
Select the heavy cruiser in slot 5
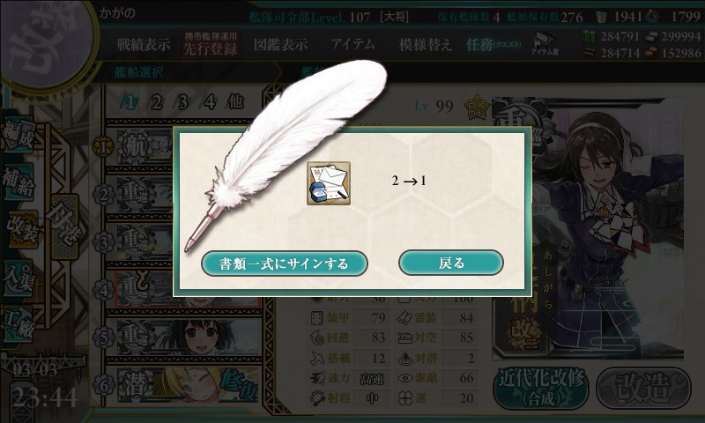(188, 336)
